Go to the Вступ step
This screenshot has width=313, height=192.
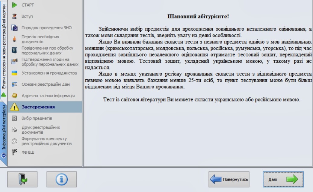(45, 16)
